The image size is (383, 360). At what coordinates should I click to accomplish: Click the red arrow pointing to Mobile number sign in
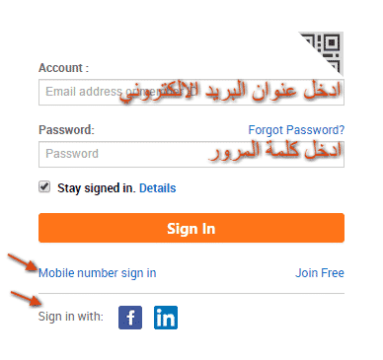pyautogui.click(x=22, y=262)
